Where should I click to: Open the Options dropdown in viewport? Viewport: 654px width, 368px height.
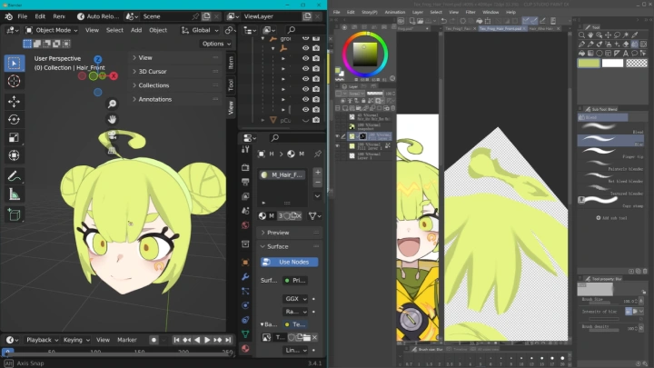[x=216, y=44]
